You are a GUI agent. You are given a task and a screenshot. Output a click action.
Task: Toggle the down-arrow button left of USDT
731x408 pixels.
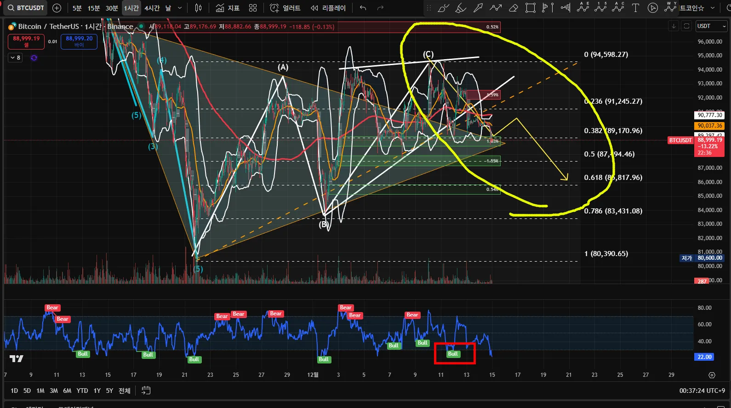674,26
